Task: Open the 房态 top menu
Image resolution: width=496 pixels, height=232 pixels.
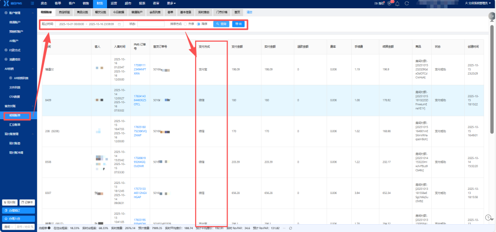Action: [x=44, y=3]
